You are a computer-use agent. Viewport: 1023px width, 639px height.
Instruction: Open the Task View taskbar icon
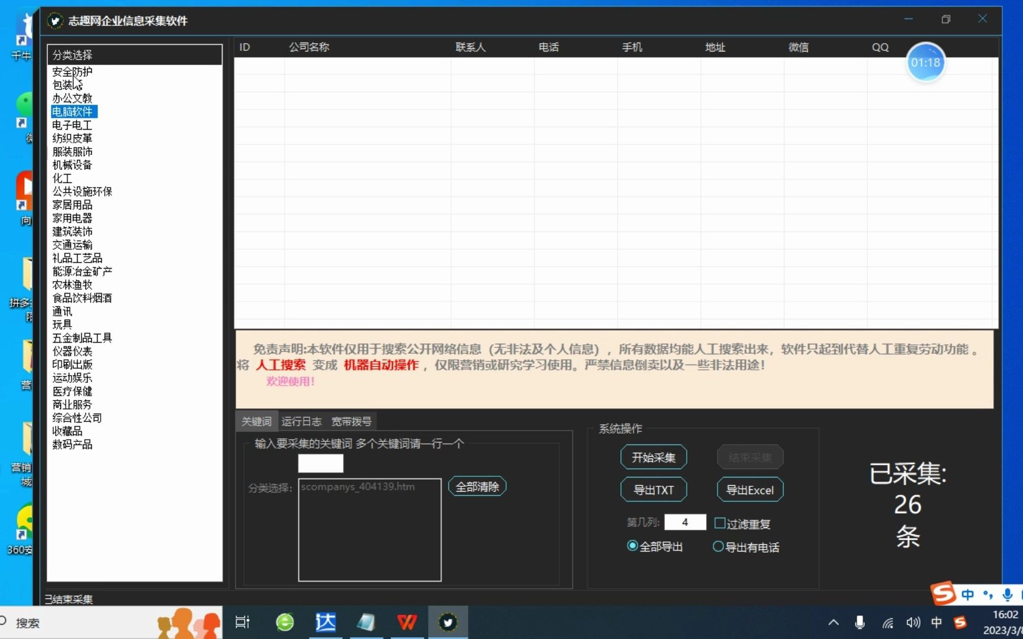pos(243,622)
